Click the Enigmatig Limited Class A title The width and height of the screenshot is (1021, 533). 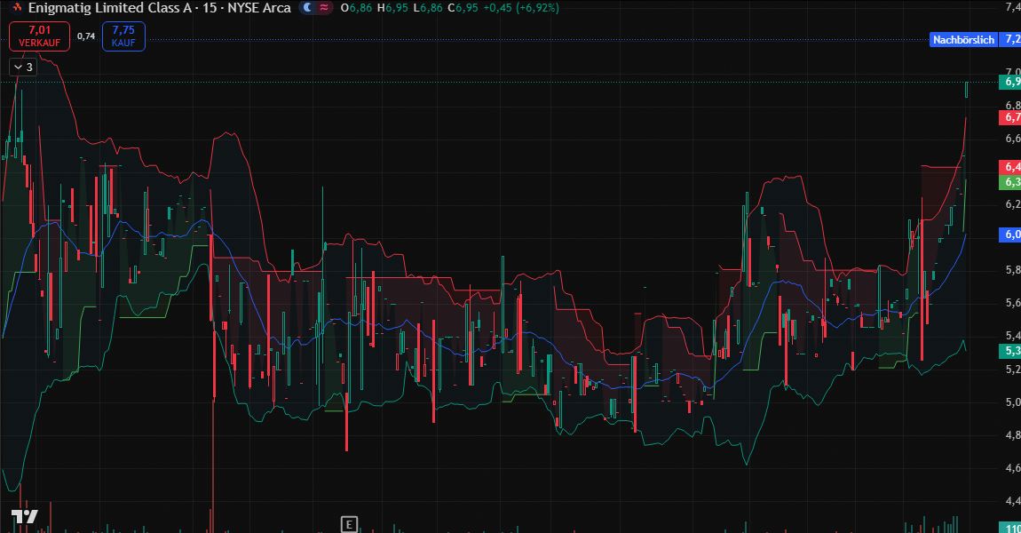pos(159,8)
